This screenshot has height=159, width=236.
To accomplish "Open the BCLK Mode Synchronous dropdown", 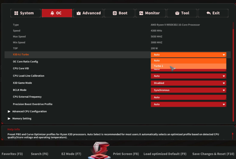I will coord(189,90).
